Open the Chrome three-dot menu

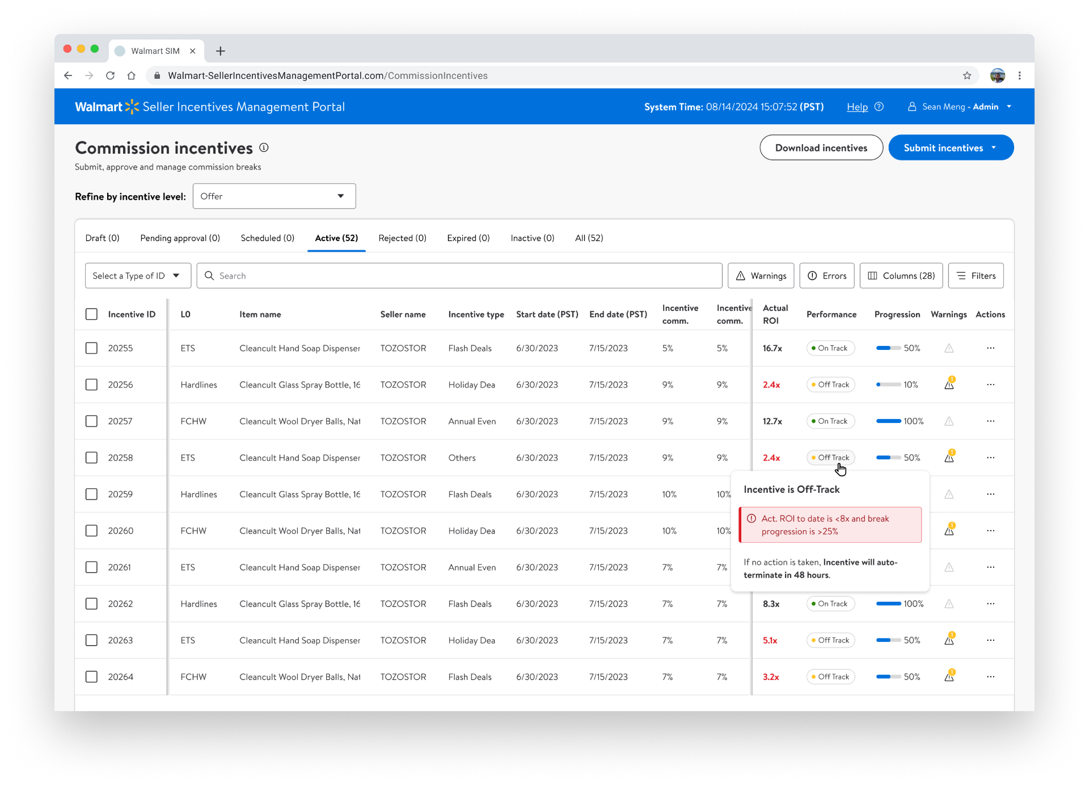(x=1020, y=75)
